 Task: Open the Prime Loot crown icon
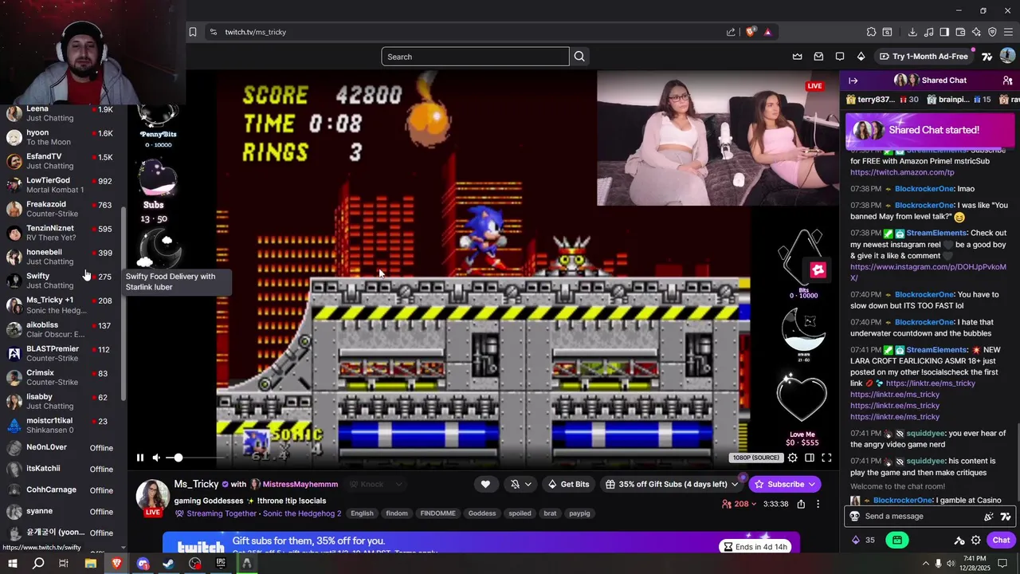point(797,57)
